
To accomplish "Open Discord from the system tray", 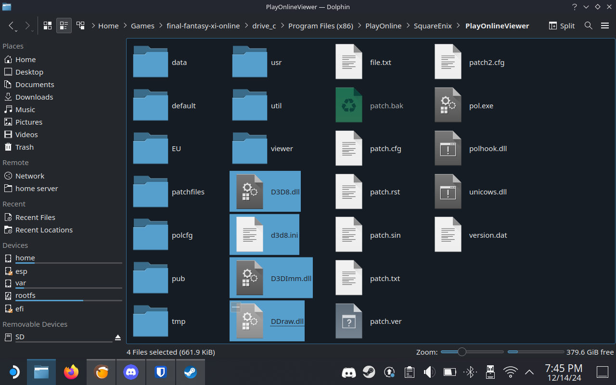I will (349, 372).
